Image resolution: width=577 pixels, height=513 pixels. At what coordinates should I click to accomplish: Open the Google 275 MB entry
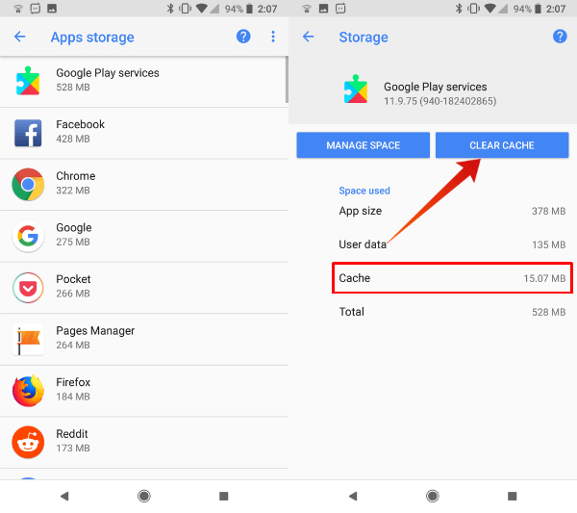pyautogui.click(x=144, y=236)
